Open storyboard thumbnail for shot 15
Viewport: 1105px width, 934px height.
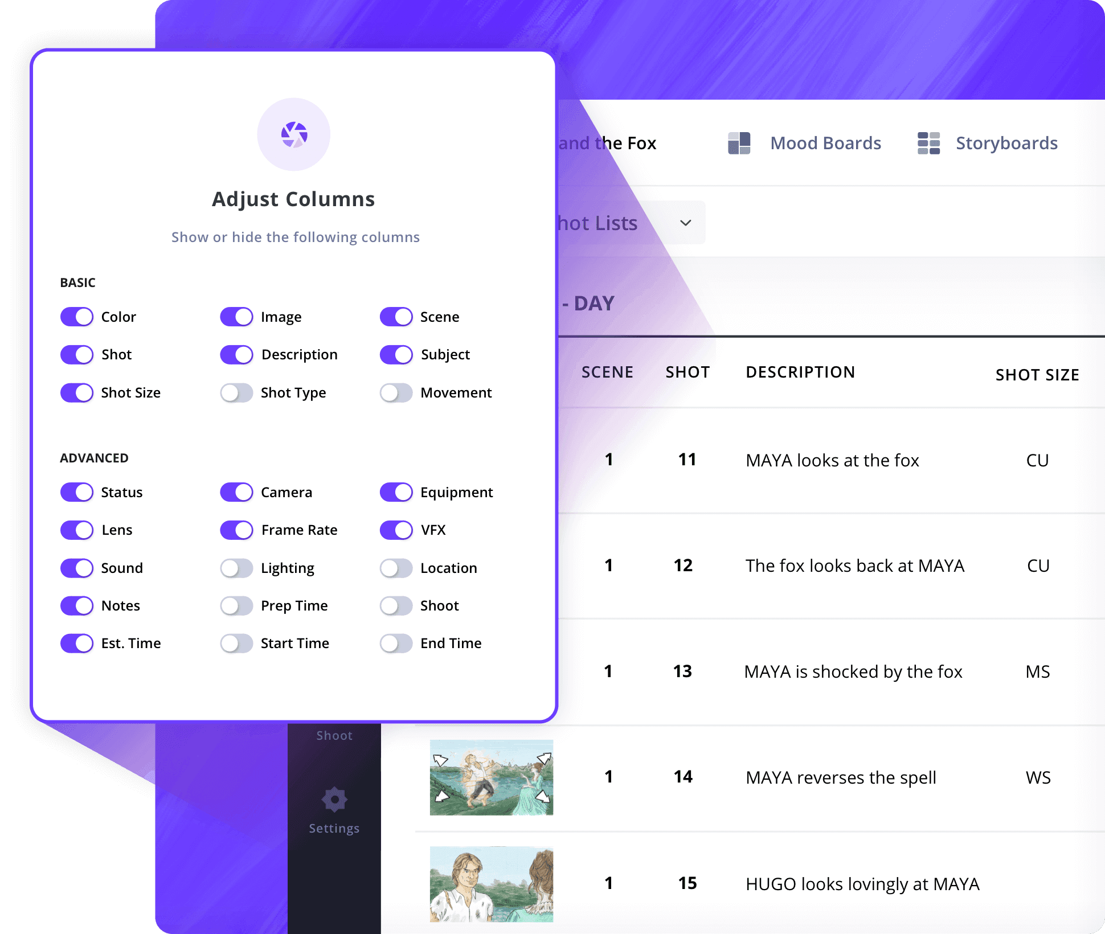tap(492, 884)
